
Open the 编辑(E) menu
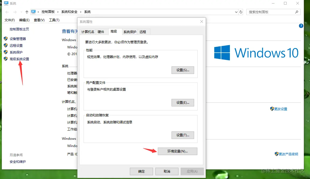(x=24, y=20)
